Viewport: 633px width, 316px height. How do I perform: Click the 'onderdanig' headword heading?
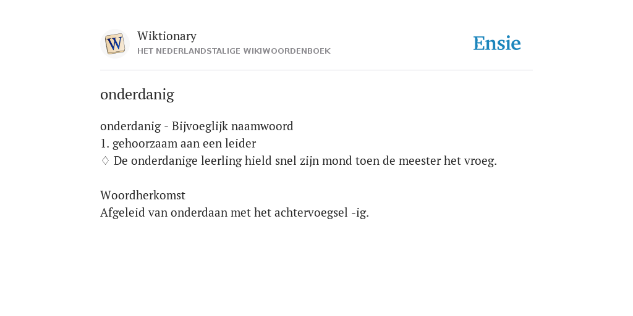(x=137, y=94)
